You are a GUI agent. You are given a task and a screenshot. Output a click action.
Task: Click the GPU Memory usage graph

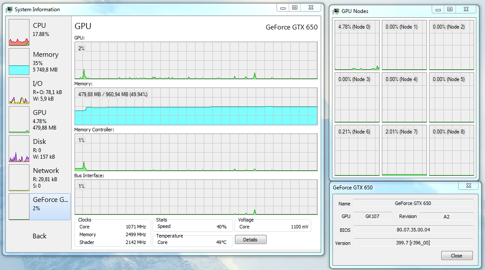coord(196,106)
